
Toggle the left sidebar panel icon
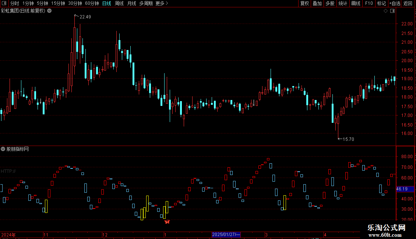click(x=4, y=3)
